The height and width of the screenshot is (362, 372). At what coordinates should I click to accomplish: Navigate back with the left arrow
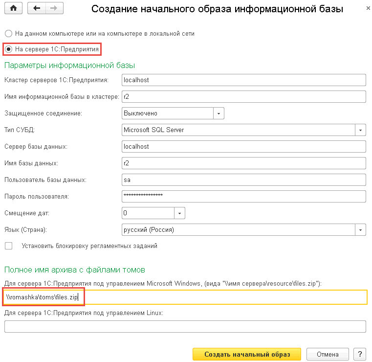[x=37, y=8]
